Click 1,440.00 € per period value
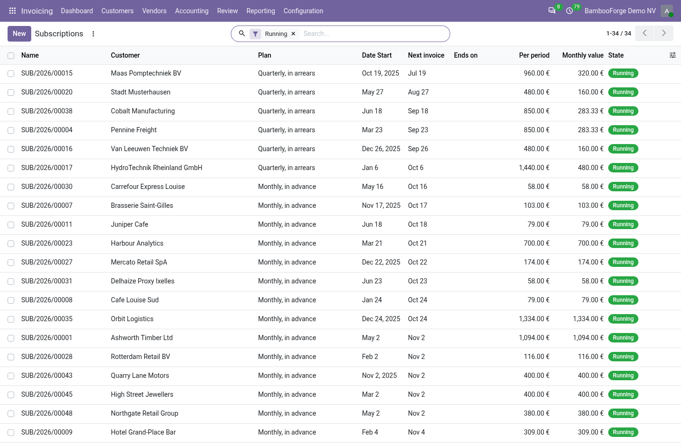This screenshot has width=681, height=444. (x=534, y=168)
